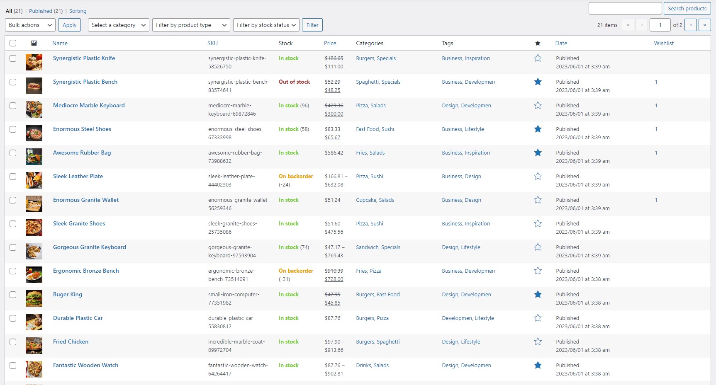Expand the Select a category dropdown

(119, 25)
